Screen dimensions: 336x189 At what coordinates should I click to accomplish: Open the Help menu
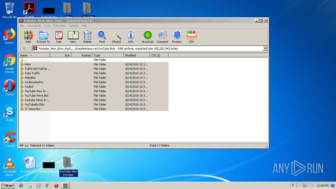(x=84, y=26)
